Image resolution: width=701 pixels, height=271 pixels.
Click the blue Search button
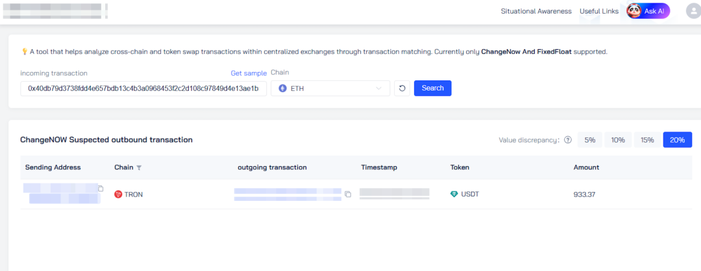[433, 88]
